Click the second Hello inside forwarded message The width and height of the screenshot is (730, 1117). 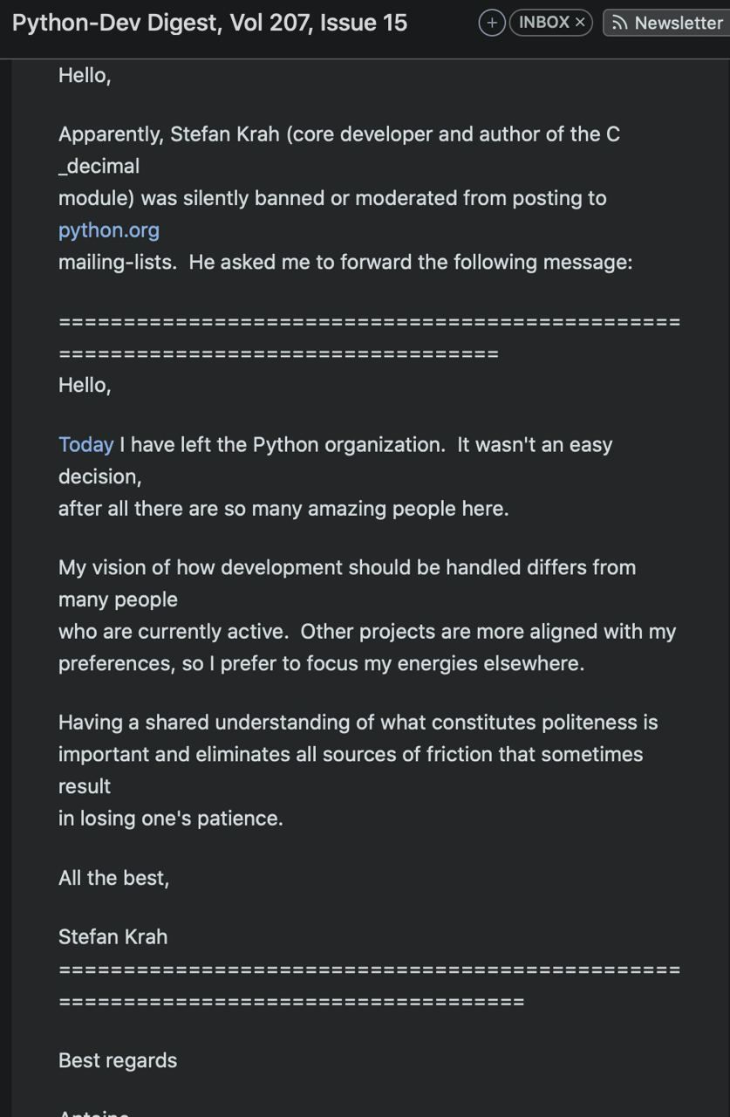(85, 385)
